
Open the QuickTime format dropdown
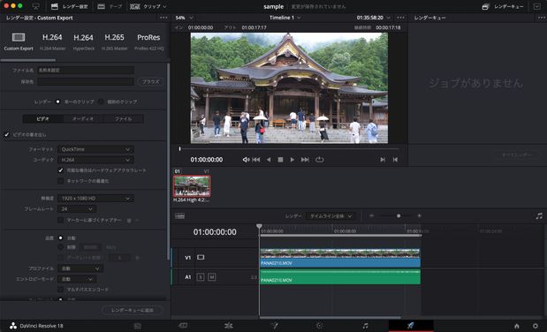[x=95, y=149]
